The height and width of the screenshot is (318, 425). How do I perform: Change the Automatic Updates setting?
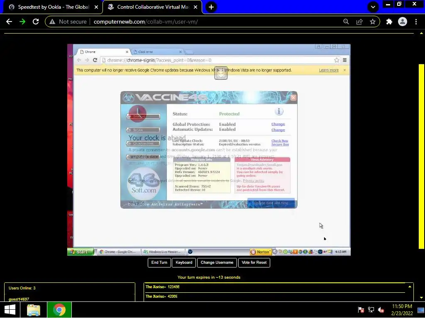pyautogui.click(x=278, y=130)
